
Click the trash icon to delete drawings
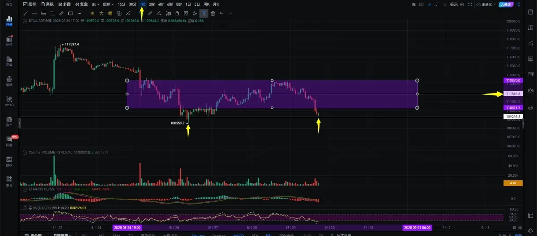pos(213,14)
